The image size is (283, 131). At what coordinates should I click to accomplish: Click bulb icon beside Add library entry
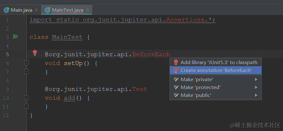[176, 63]
